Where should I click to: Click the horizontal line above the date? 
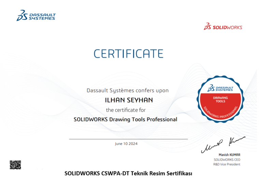[128, 139]
